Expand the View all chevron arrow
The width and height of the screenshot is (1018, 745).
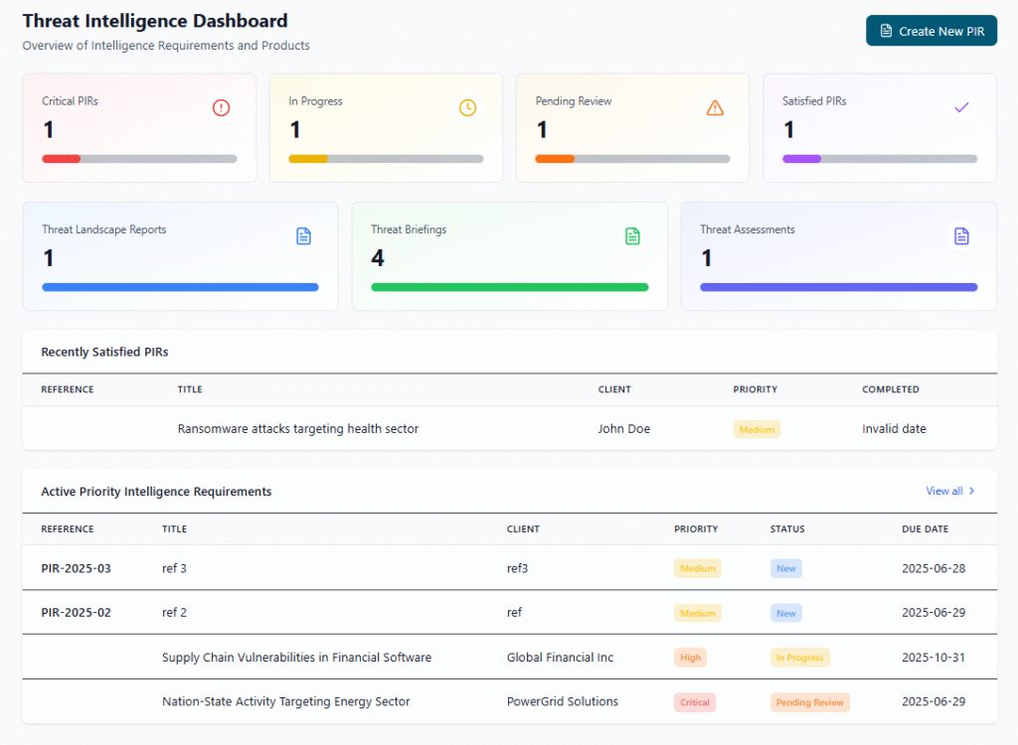(x=971, y=492)
